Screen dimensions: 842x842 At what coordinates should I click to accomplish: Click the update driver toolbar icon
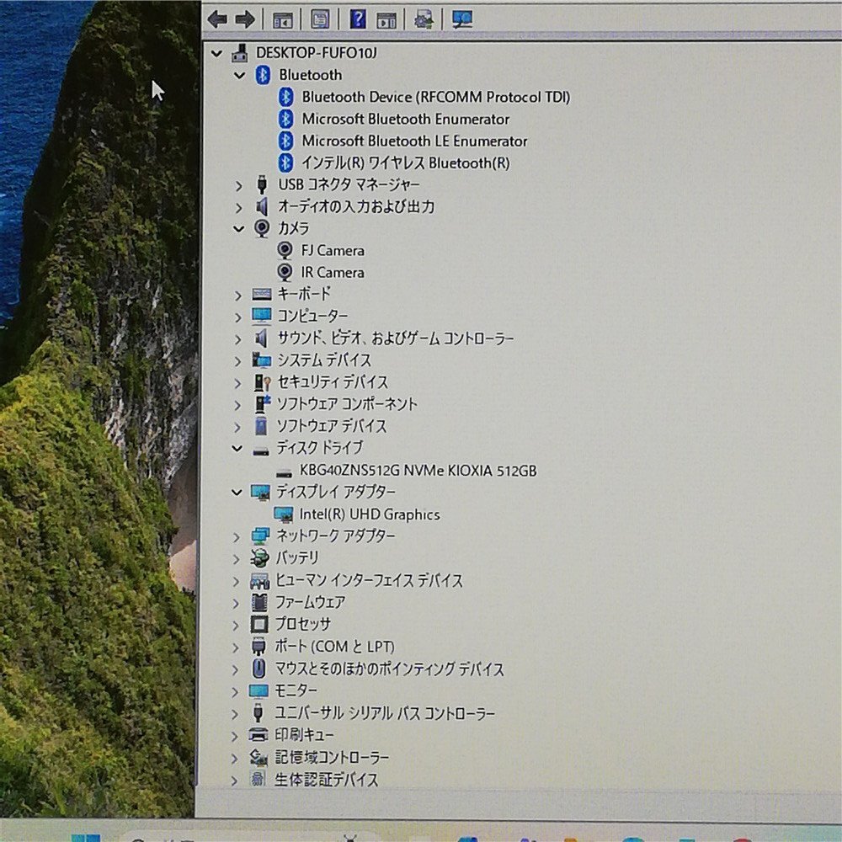point(424,19)
